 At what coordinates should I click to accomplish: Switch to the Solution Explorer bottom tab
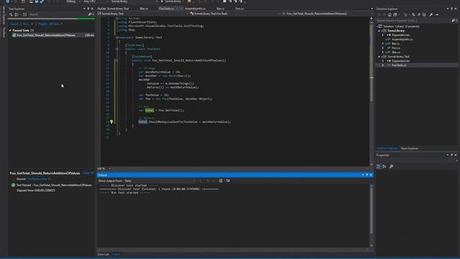[x=387, y=148]
